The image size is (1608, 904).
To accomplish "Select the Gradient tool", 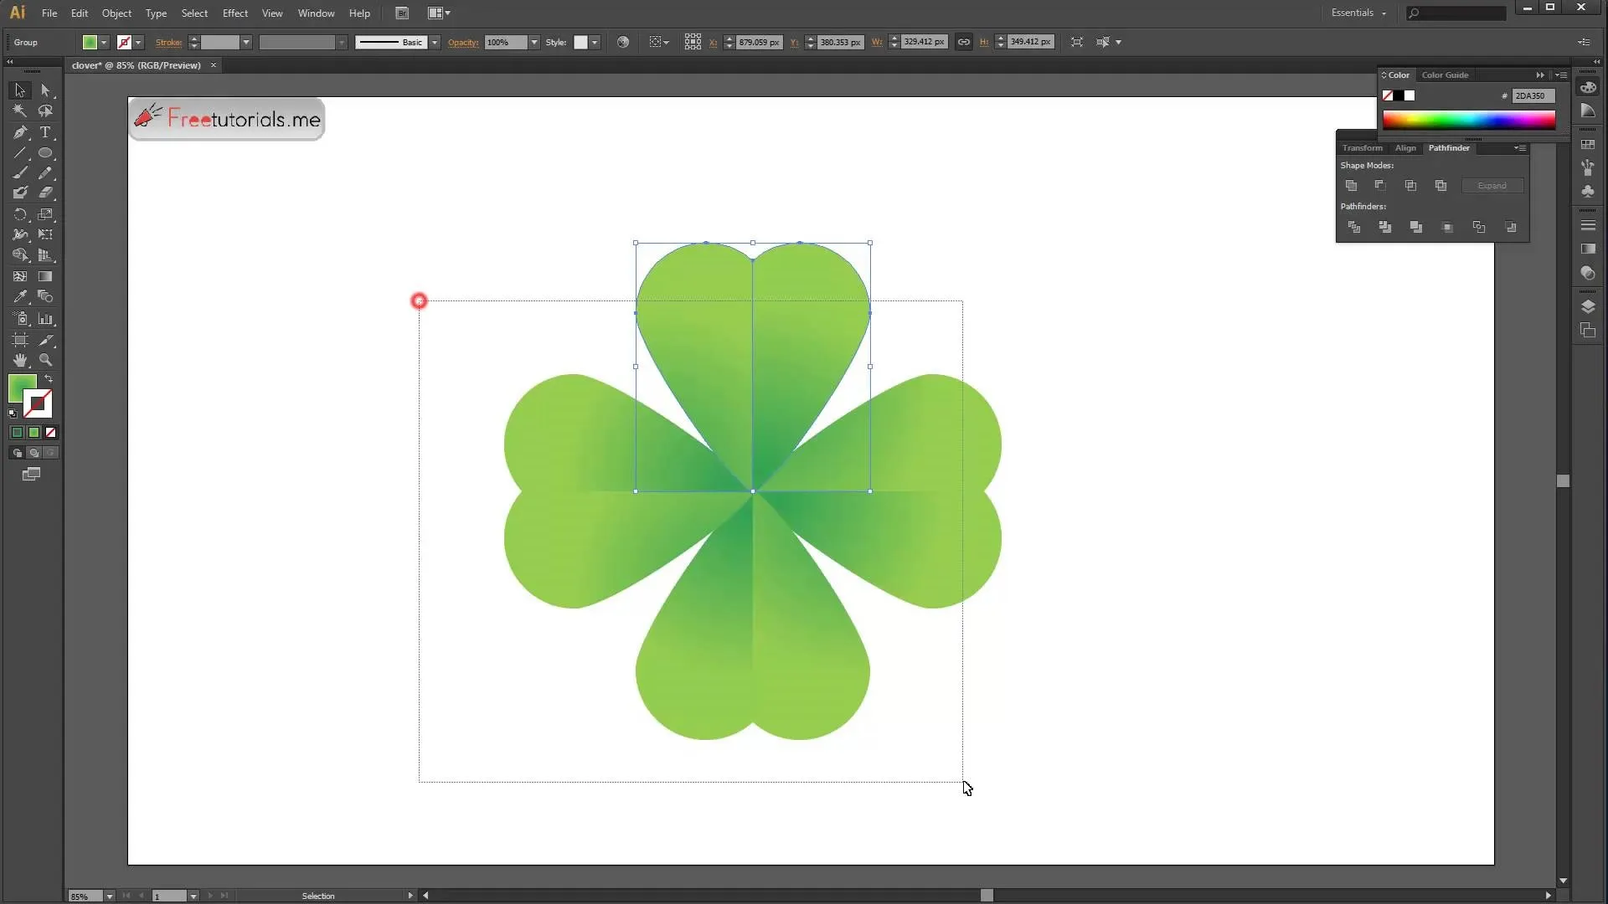I will (x=45, y=276).
